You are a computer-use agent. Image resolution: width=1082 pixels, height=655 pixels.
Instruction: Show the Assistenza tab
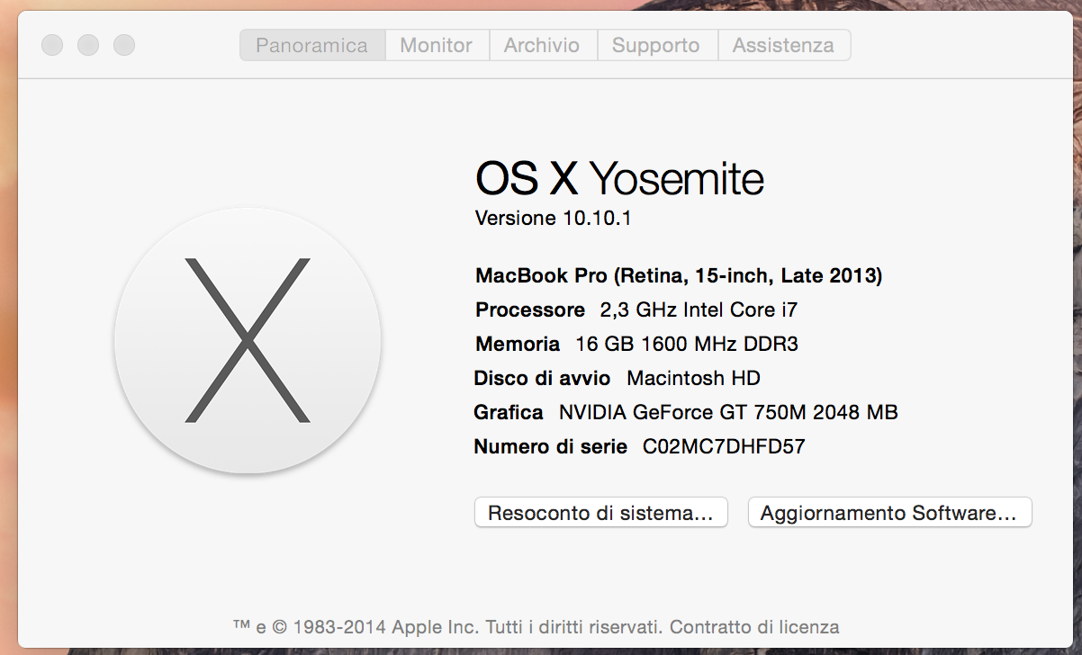point(783,45)
